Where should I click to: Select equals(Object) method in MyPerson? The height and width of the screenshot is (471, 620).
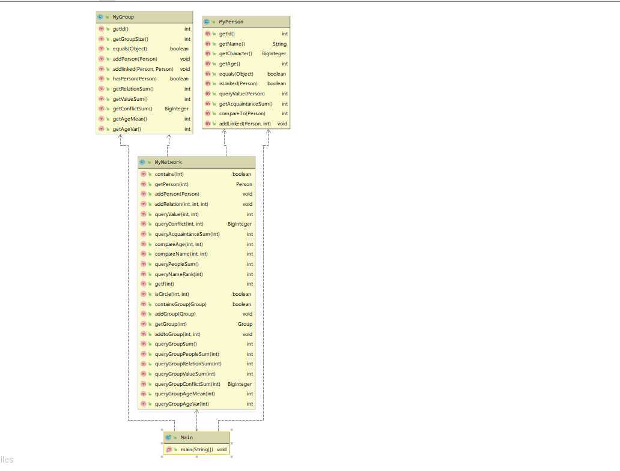point(246,74)
